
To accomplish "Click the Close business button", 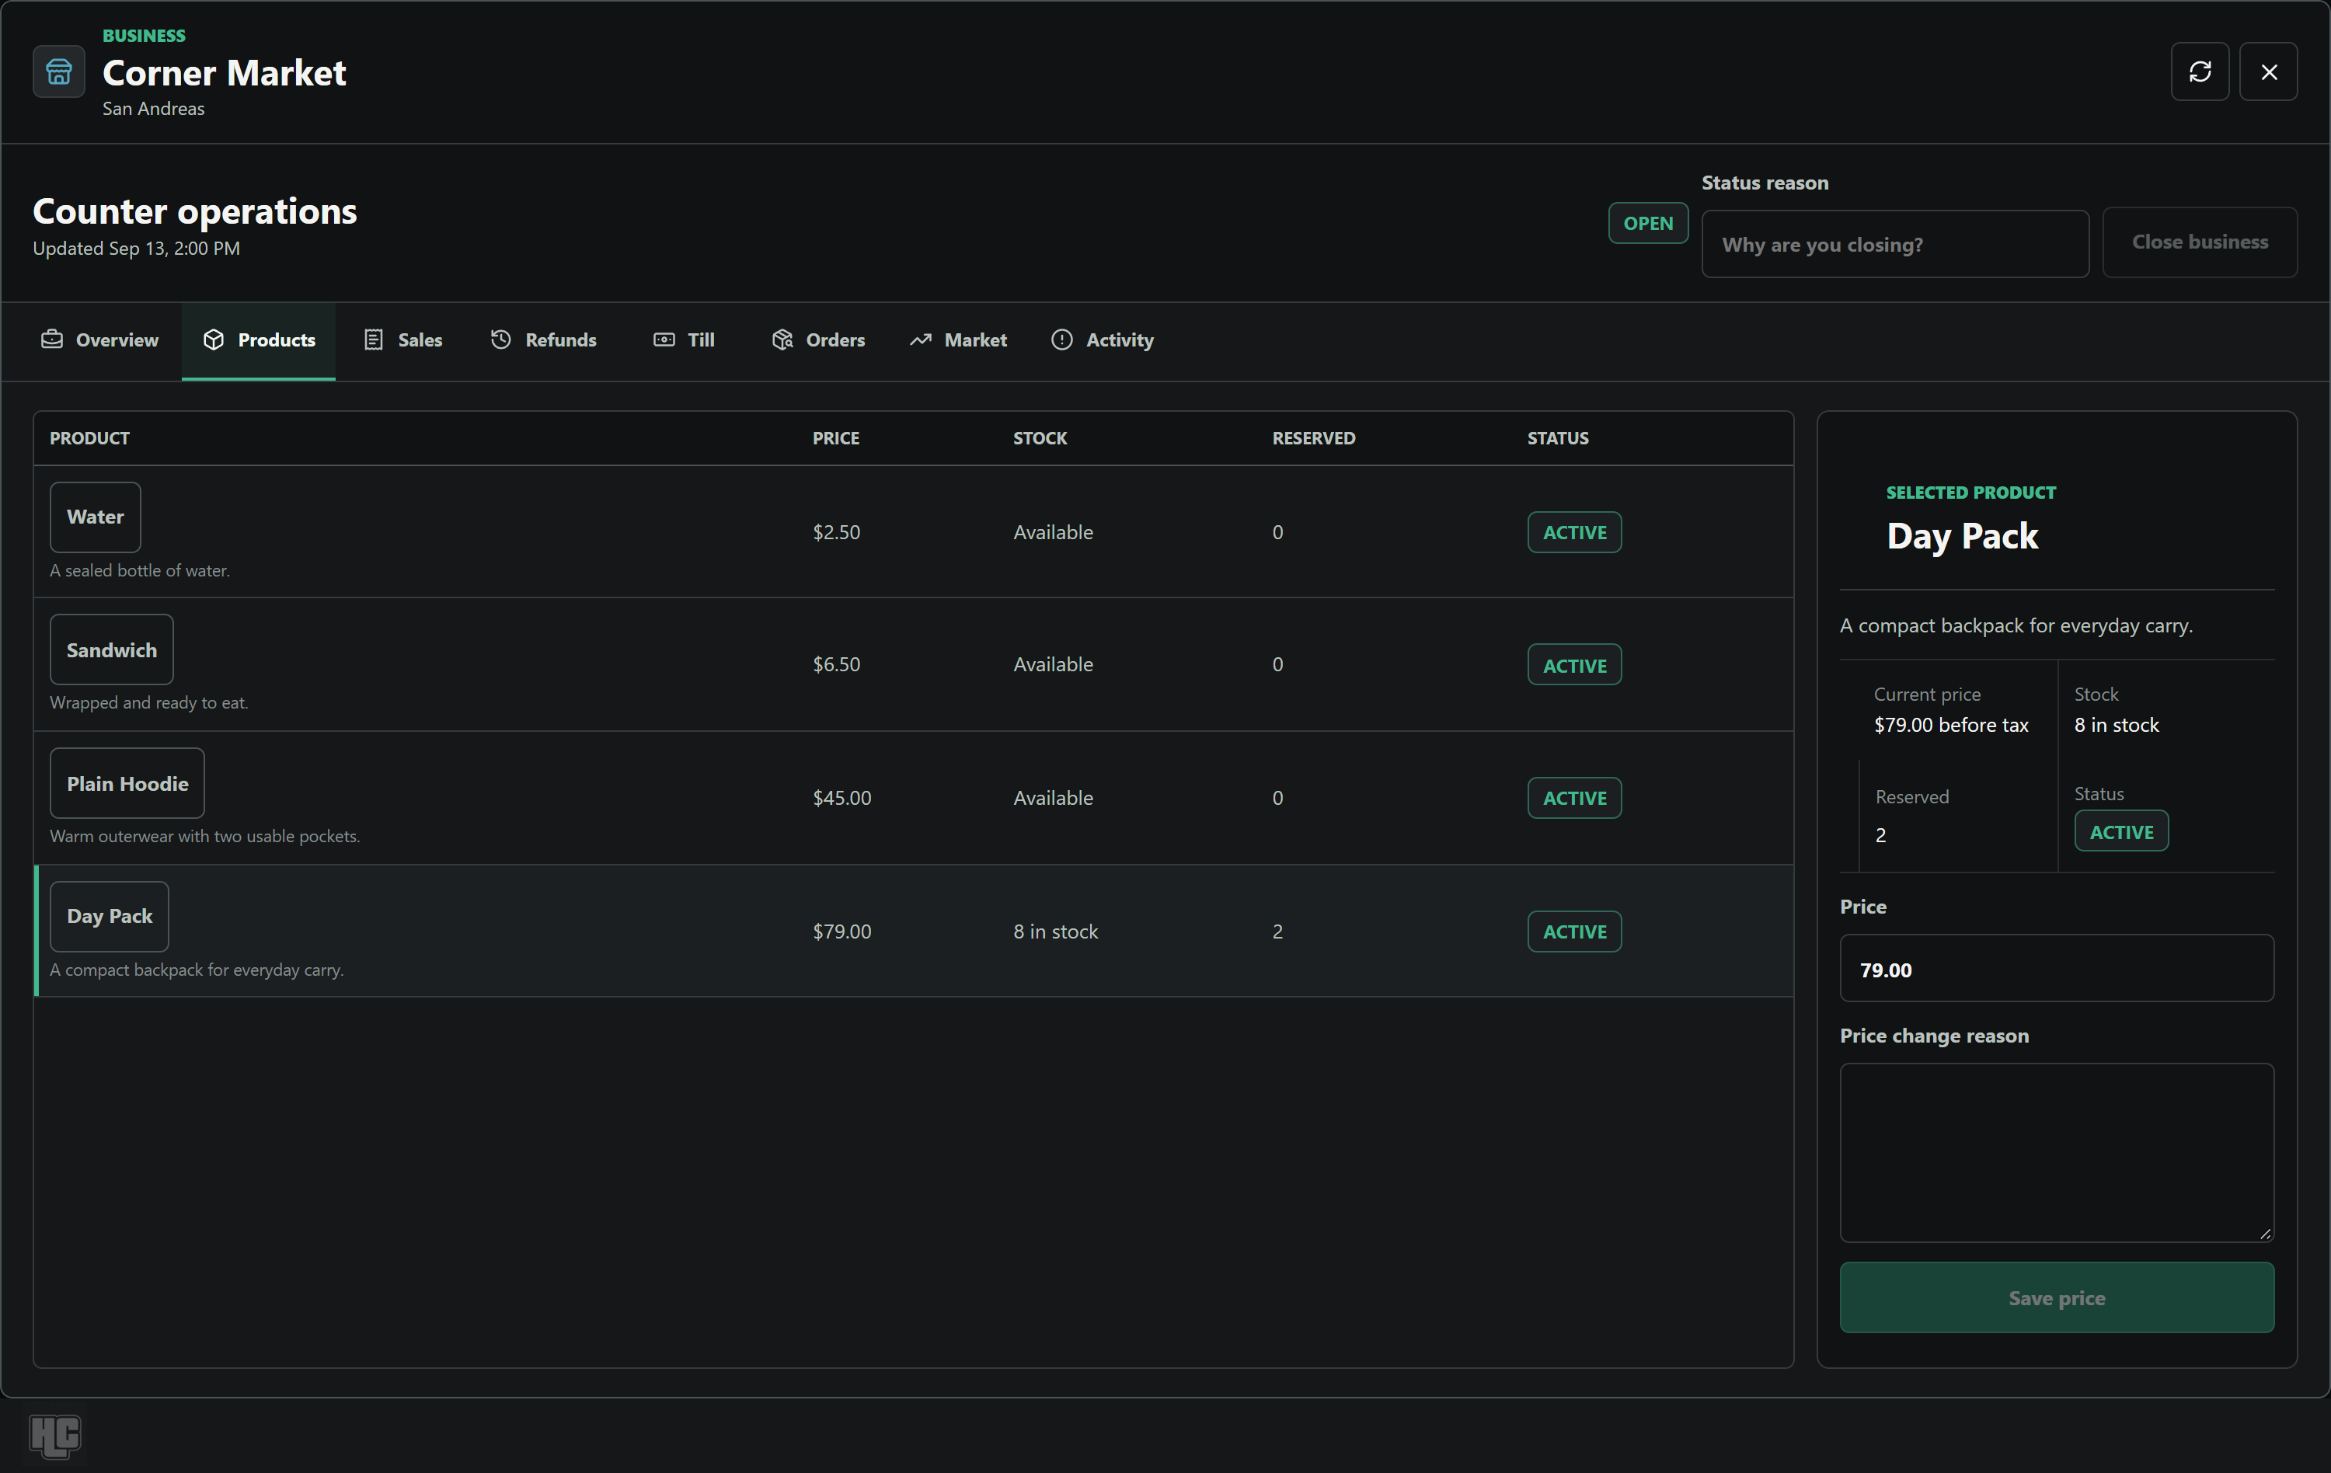I will pos(2200,243).
